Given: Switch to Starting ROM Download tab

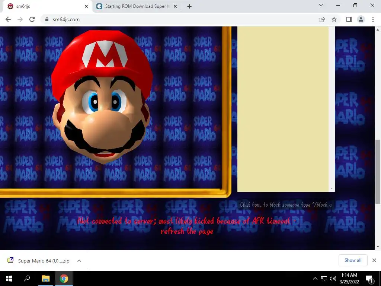Looking at the screenshot, I should point(137,6).
